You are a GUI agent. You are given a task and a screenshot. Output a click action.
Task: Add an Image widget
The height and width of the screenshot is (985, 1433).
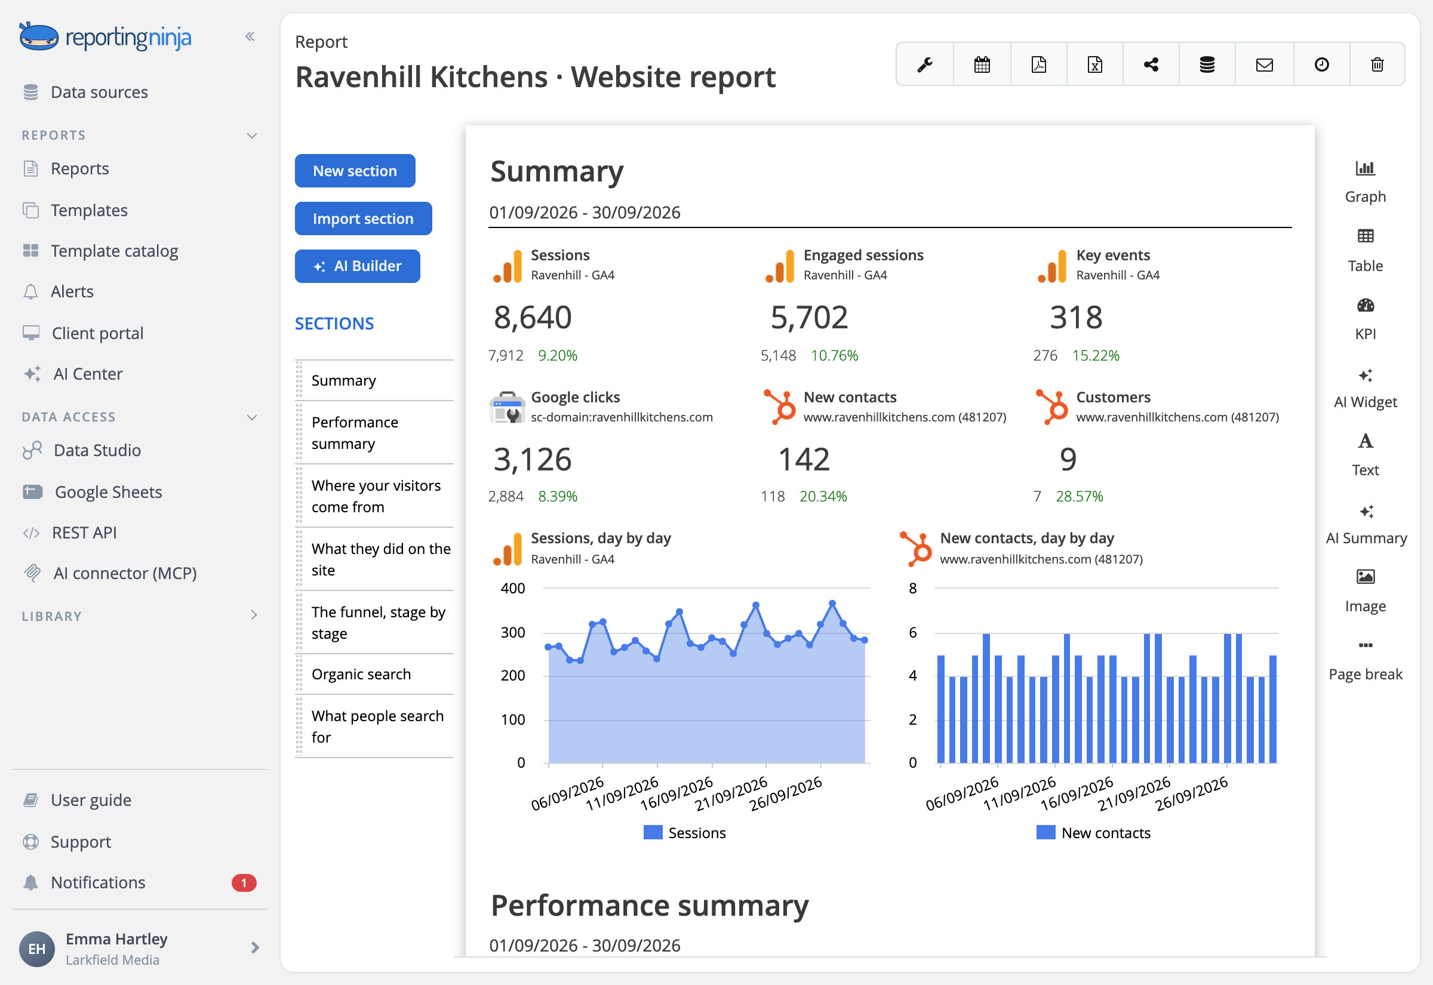point(1365,592)
